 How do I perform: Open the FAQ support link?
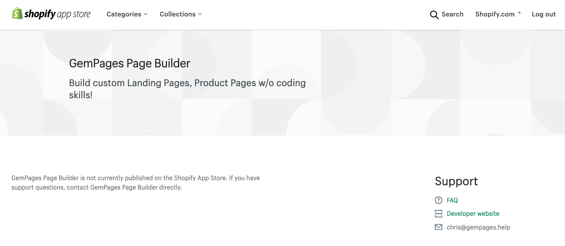click(452, 200)
